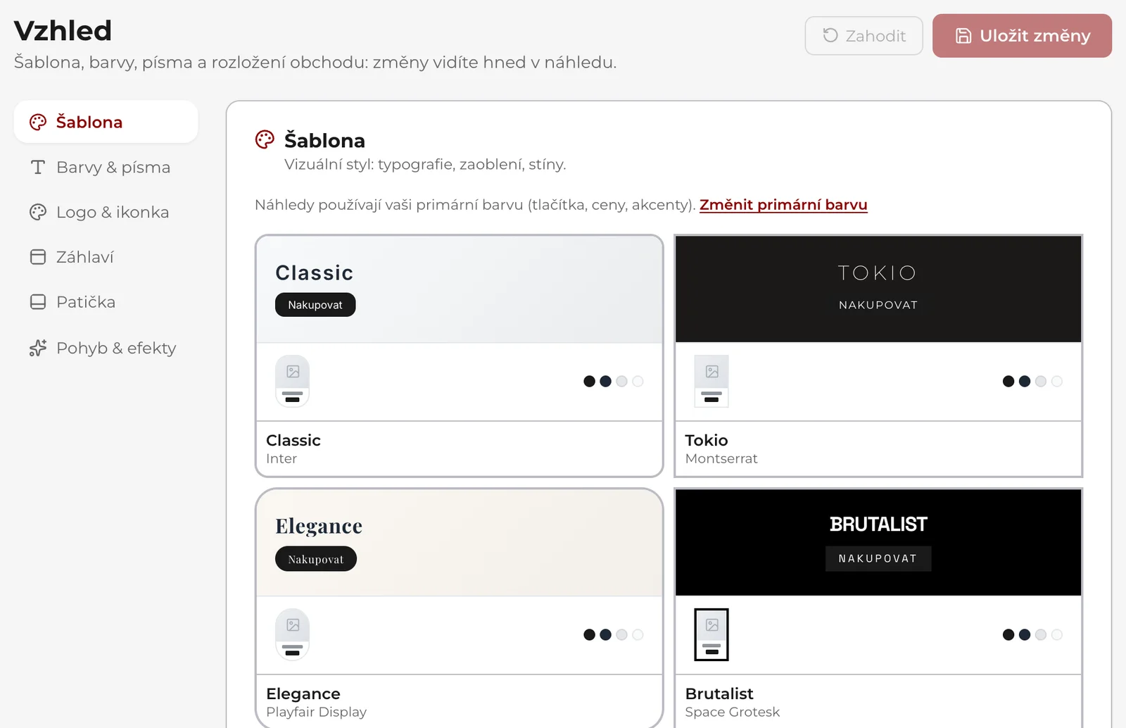Viewport: 1126px width, 728px height.
Task: Discard changes with Zahodit button
Action: [864, 36]
